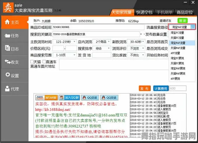Select 天猫WAP展现 from the list
Viewport: 198px width, 143px height.
[x=182, y=74]
